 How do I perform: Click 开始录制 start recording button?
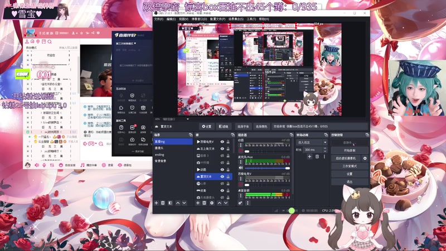pos(350,150)
